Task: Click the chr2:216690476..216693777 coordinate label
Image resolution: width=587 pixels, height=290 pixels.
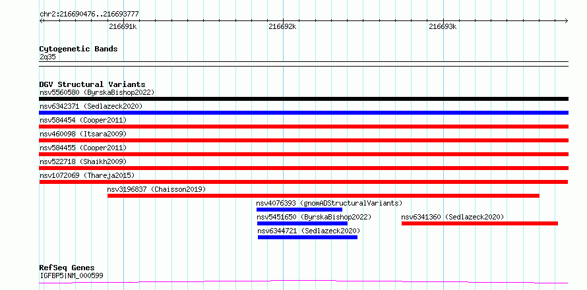Action: pos(89,14)
